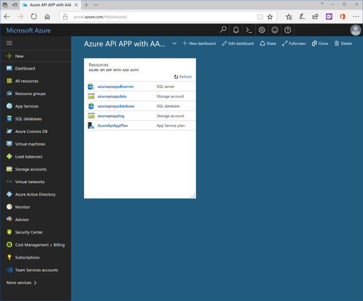Open Azure Active Directory in sidebar
Image resolution: width=363 pixels, height=301 pixels.
click(35, 195)
